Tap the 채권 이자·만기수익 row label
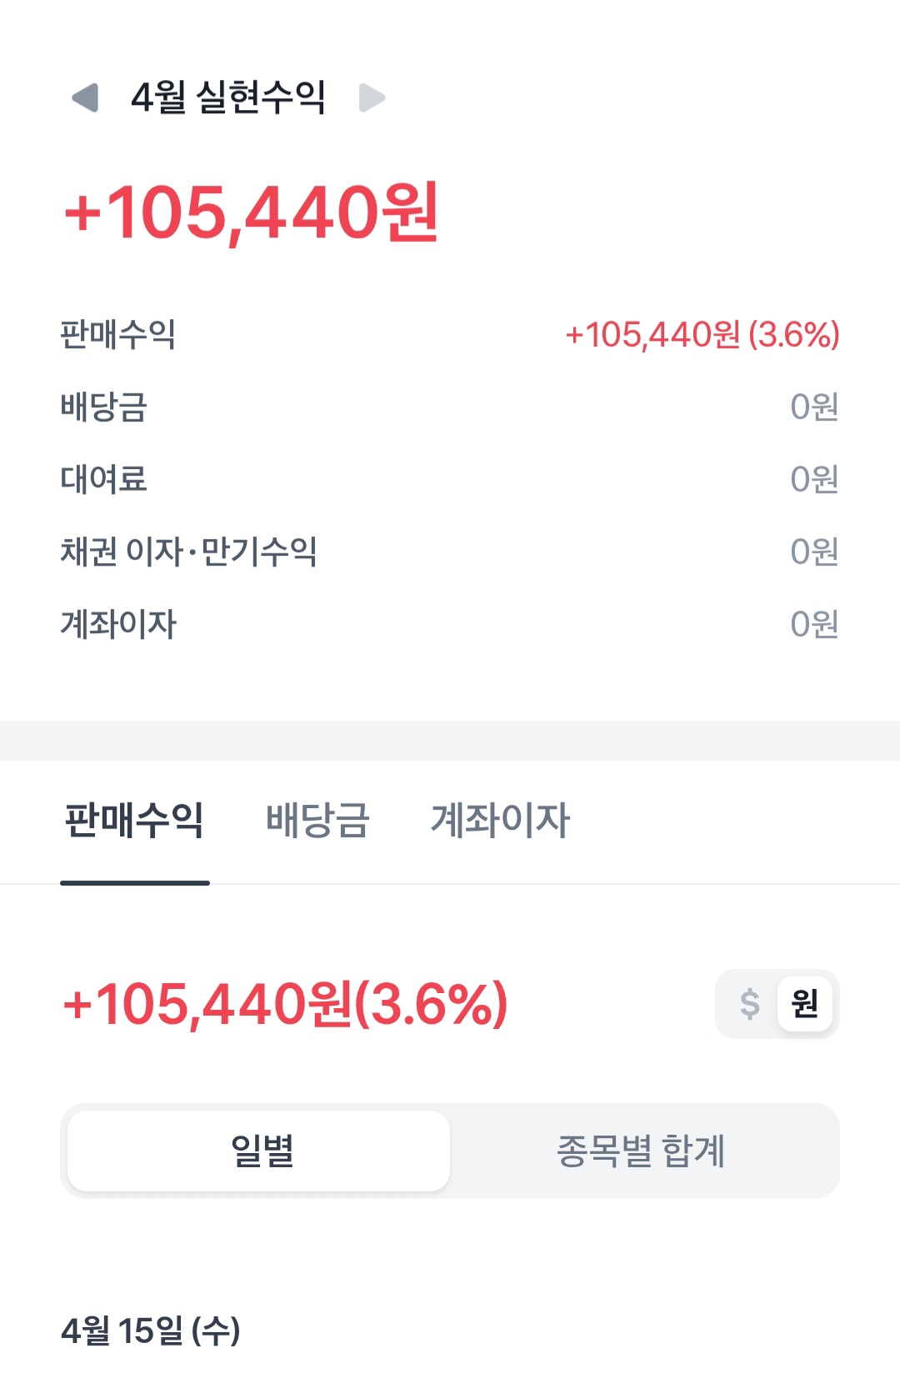The height and width of the screenshot is (1393, 900). pos(188,552)
